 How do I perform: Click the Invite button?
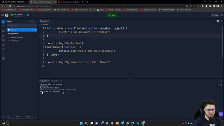[x=215, y=15]
